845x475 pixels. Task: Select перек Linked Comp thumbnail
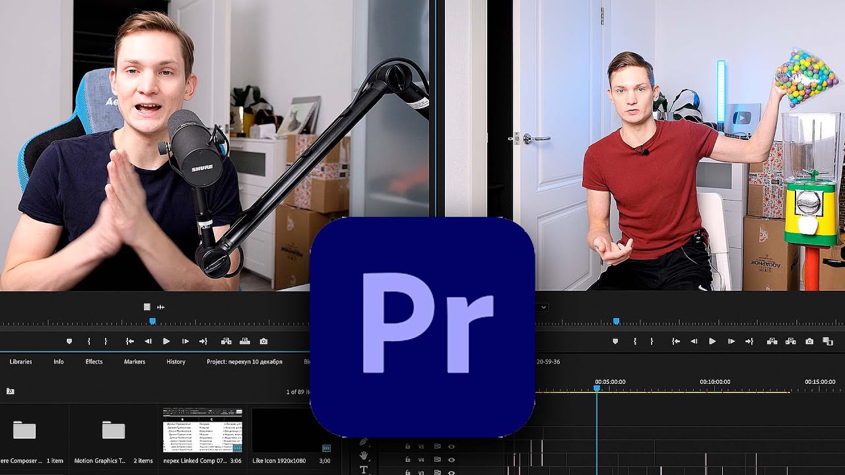[203, 429]
